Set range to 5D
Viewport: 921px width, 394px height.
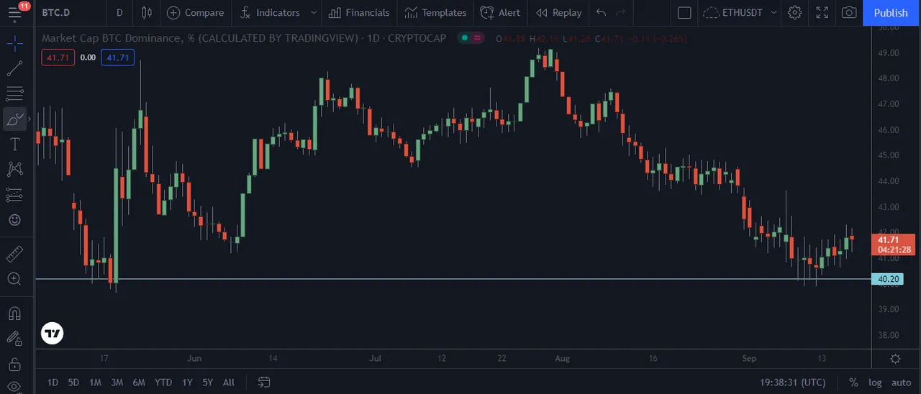(x=73, y=382)
